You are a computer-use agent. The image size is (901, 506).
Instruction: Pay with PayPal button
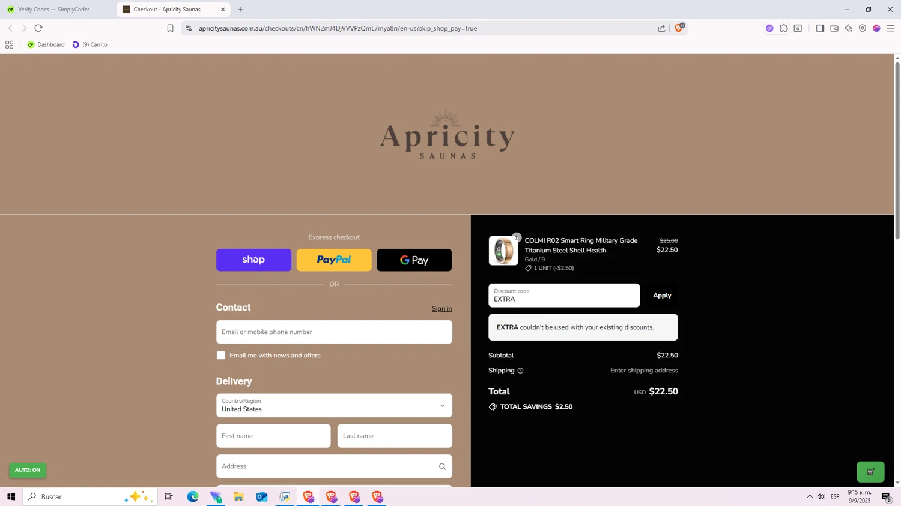click(334, 260)
